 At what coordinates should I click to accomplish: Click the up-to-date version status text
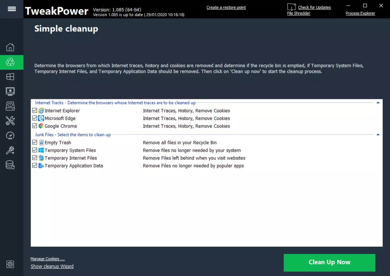click(138, 15)
